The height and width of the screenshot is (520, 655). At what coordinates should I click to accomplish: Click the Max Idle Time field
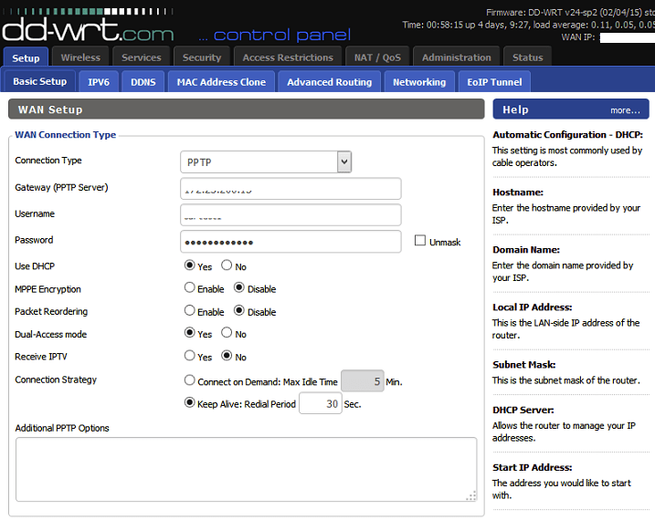point(363,380)
